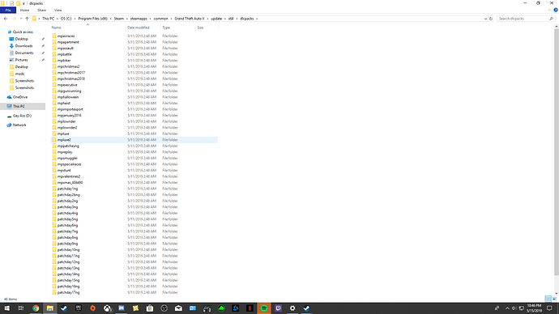Switch to the Share ribbon tab
The image size is (559, 314).
[x=41, y=10]
